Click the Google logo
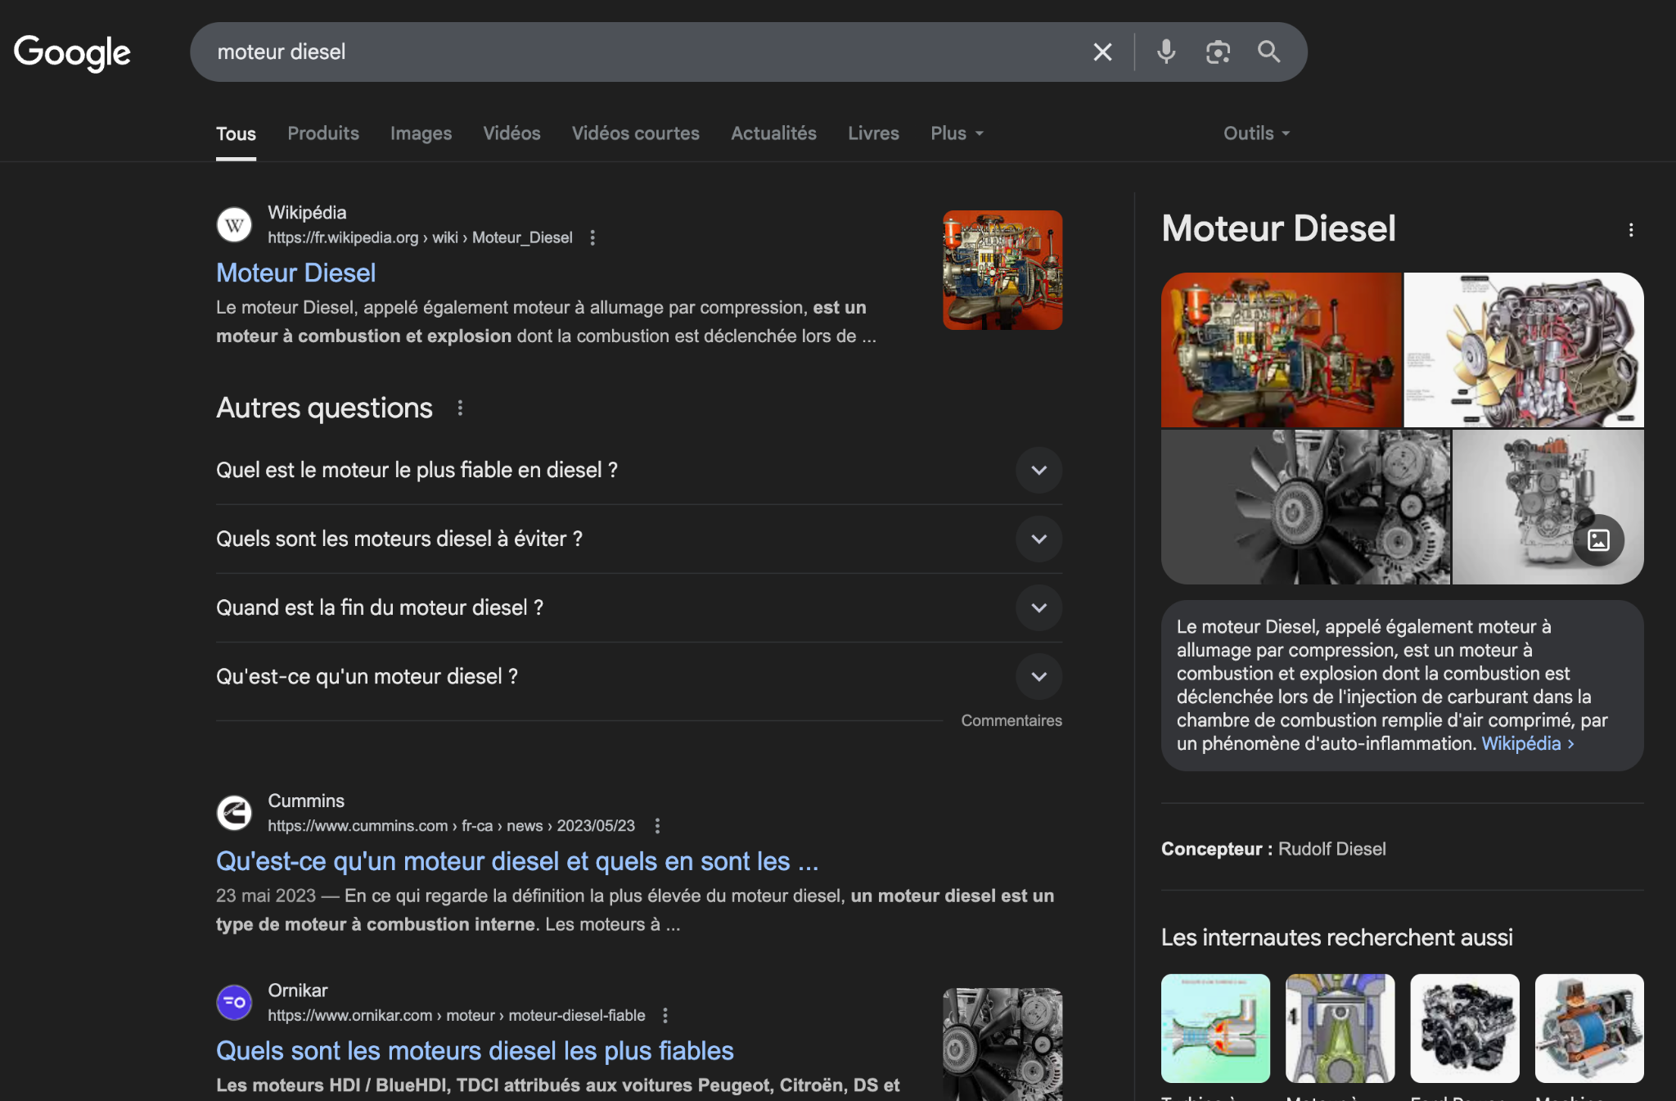 click(72, 52)
